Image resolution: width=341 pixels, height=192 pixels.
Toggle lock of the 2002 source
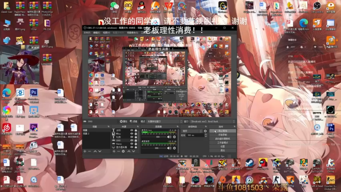click(x=136, y=140)
